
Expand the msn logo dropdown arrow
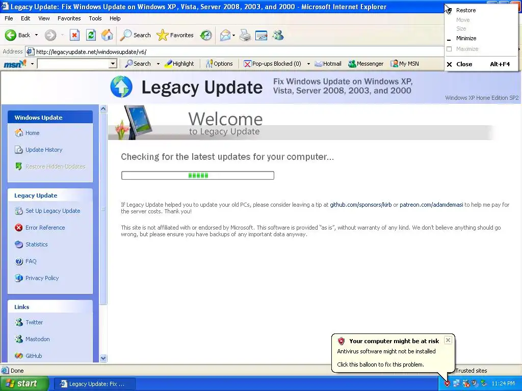(x=32, y=64)
